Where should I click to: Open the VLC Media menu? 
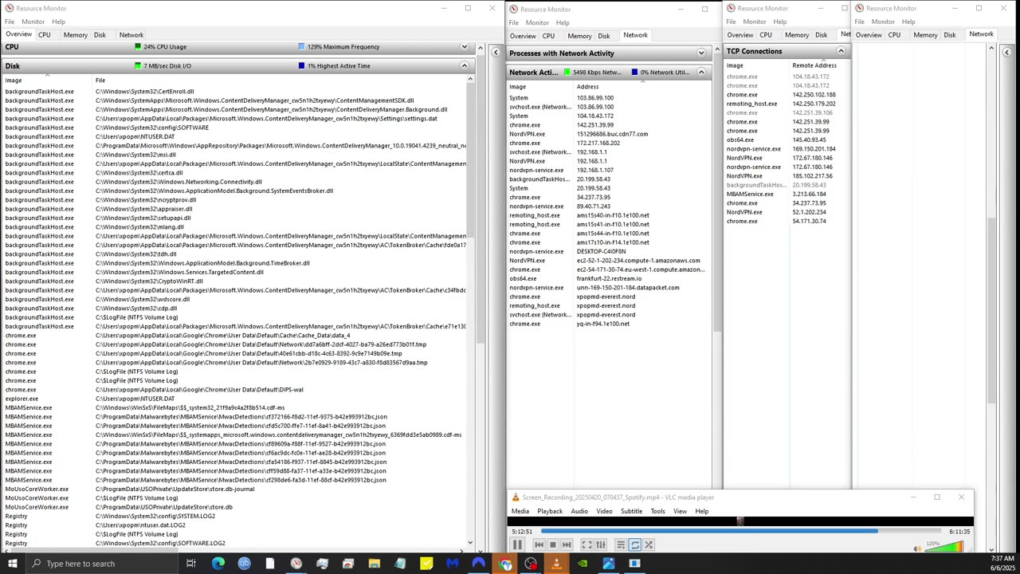520,511
